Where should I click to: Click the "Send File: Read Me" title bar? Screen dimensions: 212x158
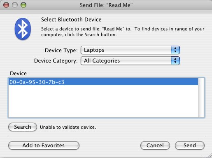point(106,5)
